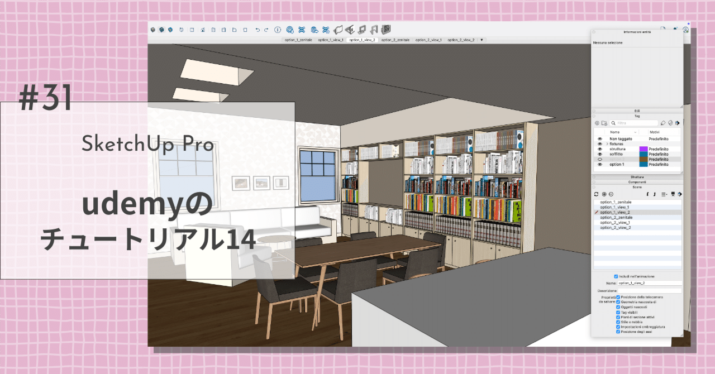
Task: Open Entity Info with the circled-i toolbar icon
Action: (x=277, y=30)
